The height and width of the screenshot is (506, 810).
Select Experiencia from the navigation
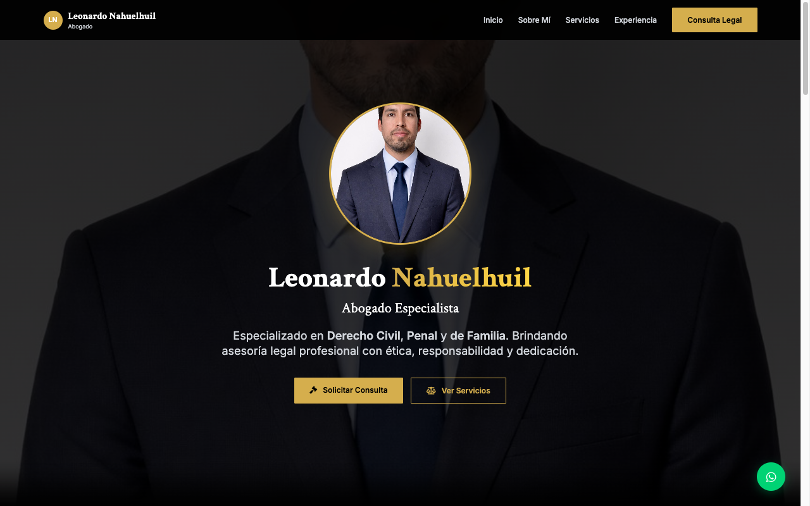coord(635,20)
